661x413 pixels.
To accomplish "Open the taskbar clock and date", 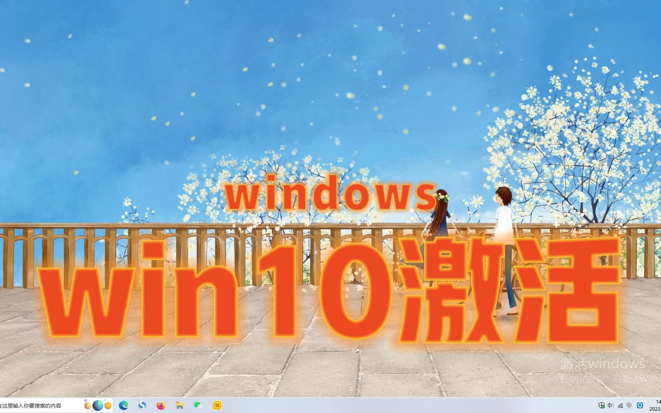I will tap(655, 405).
